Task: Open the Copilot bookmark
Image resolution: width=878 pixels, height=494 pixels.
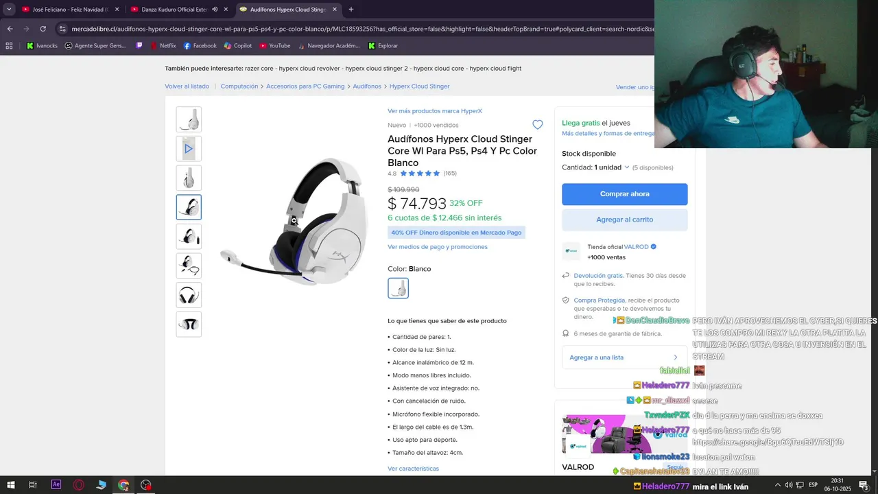Action: coord(237,46)
